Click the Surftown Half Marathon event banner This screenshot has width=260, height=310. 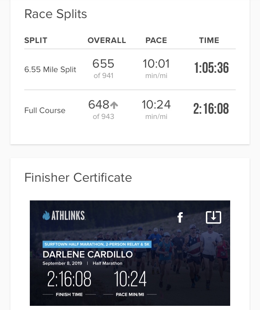(97, 244)
